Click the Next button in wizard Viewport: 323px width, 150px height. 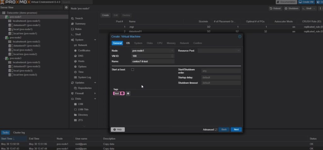pos(236,130)
